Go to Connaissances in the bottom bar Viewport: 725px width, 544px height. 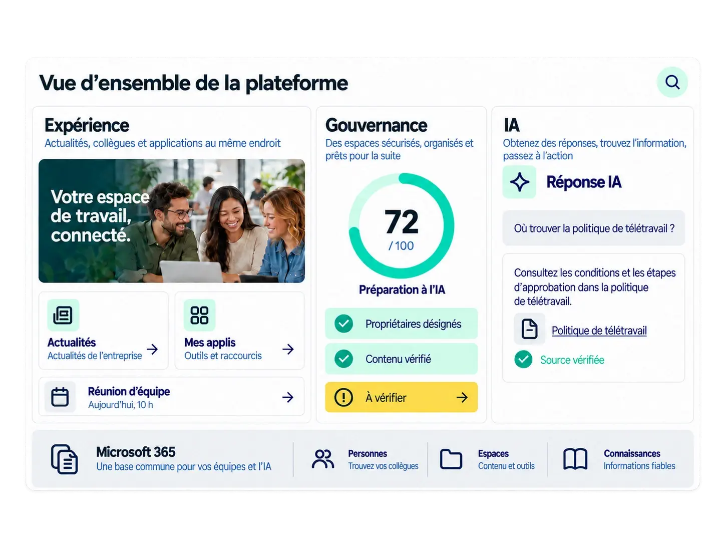click(632, 453)
